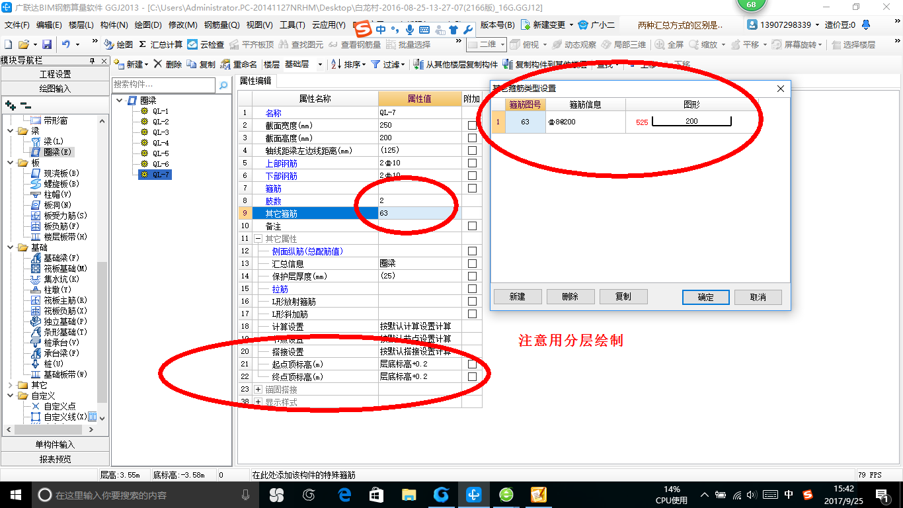Viewport: 903px width, 508px height.
Task: Click 复制 copy component in toolbar
Action: tap(200, 64)
